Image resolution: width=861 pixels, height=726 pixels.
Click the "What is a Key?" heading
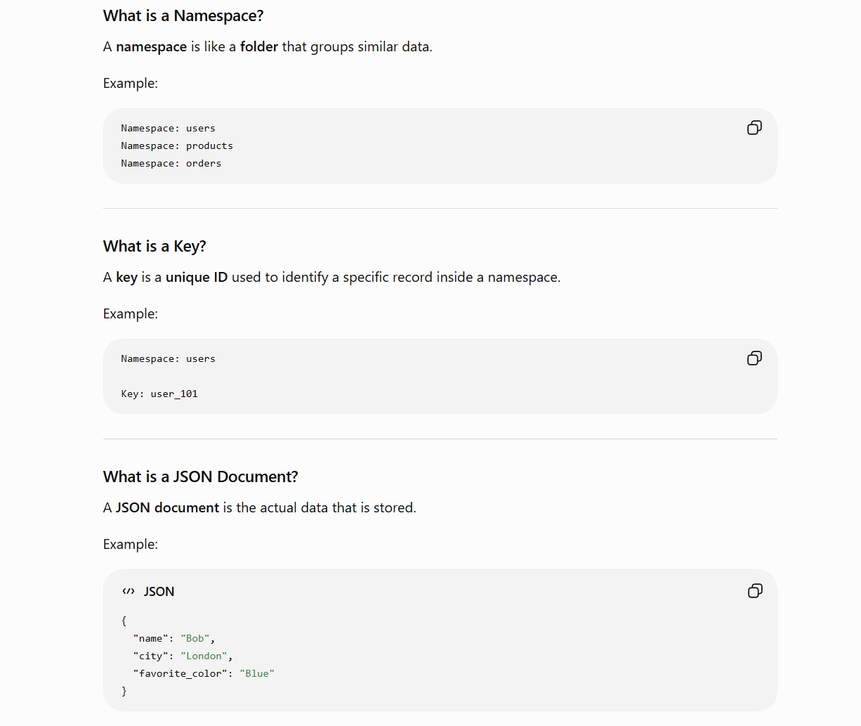155,246
